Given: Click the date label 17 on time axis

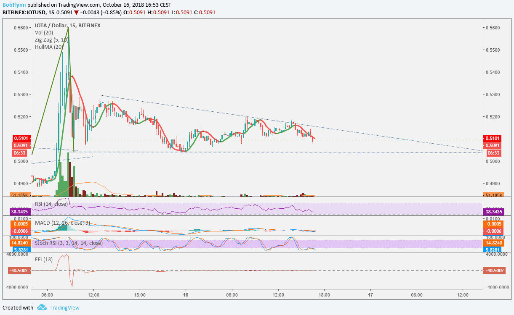Looking at the screenshot, I should point(370,294).
